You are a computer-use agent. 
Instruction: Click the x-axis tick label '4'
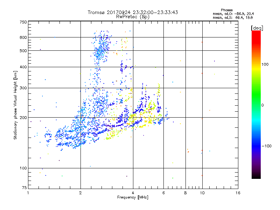133,193
